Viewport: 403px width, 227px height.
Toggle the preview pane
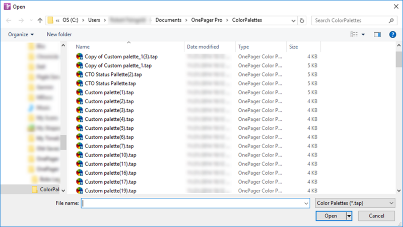coord(377,34)
